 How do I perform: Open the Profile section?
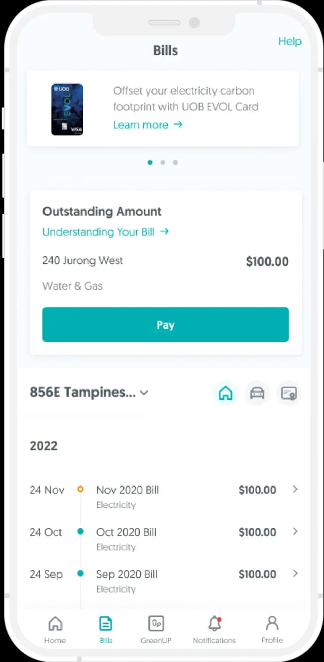coord(272,629)
